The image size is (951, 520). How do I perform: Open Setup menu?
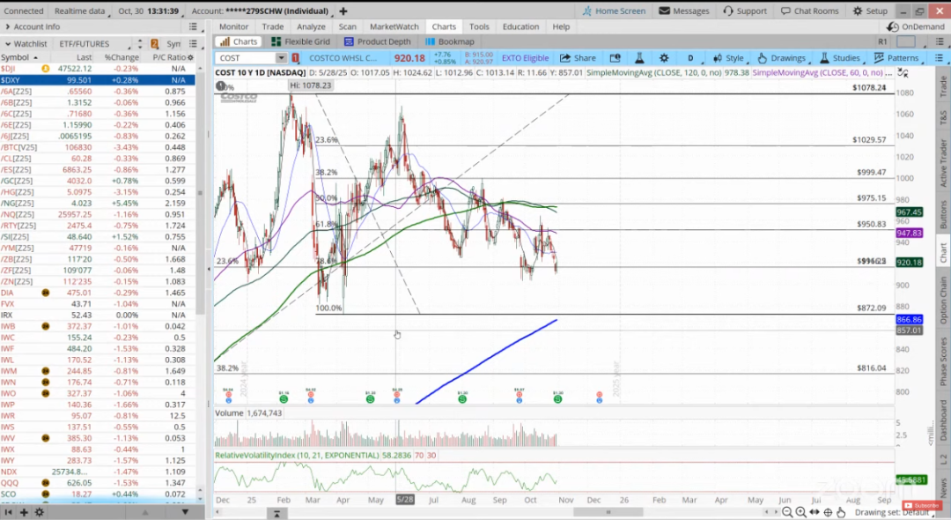pos(870,11)
